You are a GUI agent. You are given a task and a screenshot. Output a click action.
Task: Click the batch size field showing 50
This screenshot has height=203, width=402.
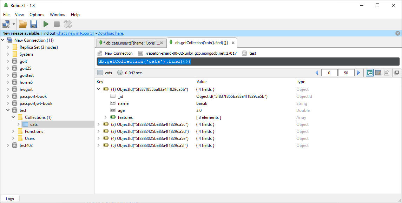point(346,73)
